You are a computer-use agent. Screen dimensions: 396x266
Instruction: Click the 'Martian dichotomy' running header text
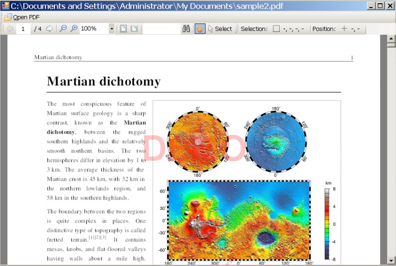tap(58, 57)
